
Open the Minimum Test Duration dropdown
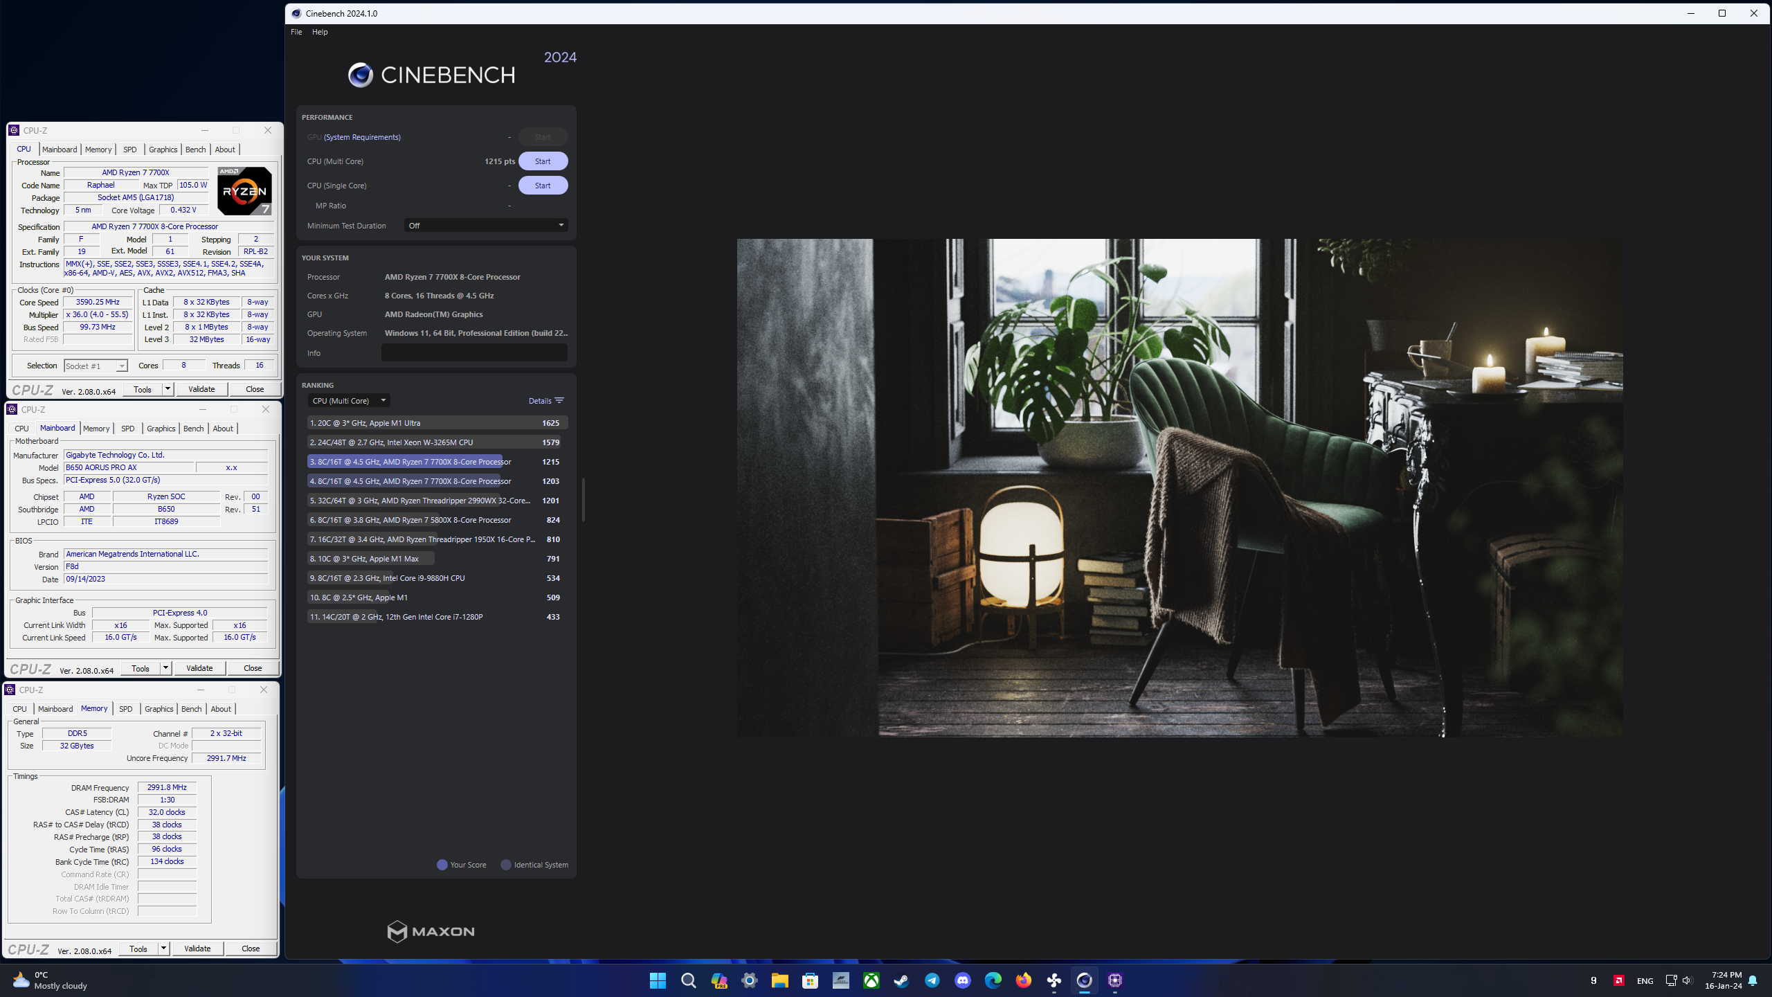[486, 226]
